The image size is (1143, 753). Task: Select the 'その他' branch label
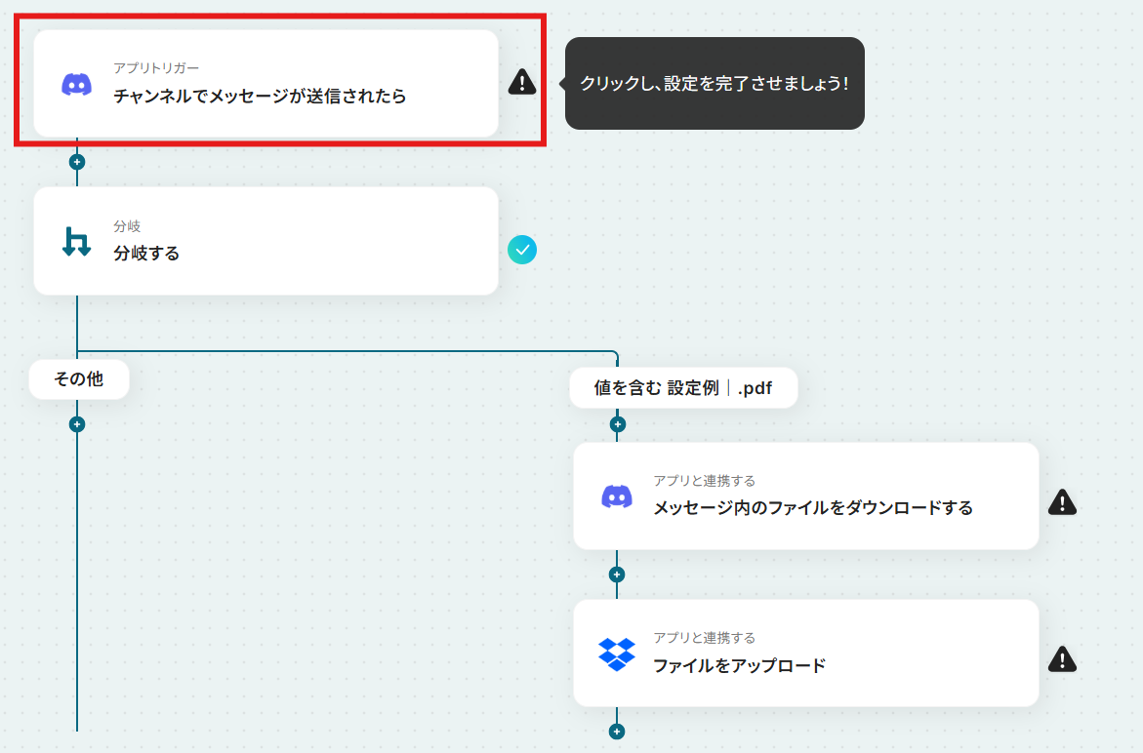click(x=79, y=378)
